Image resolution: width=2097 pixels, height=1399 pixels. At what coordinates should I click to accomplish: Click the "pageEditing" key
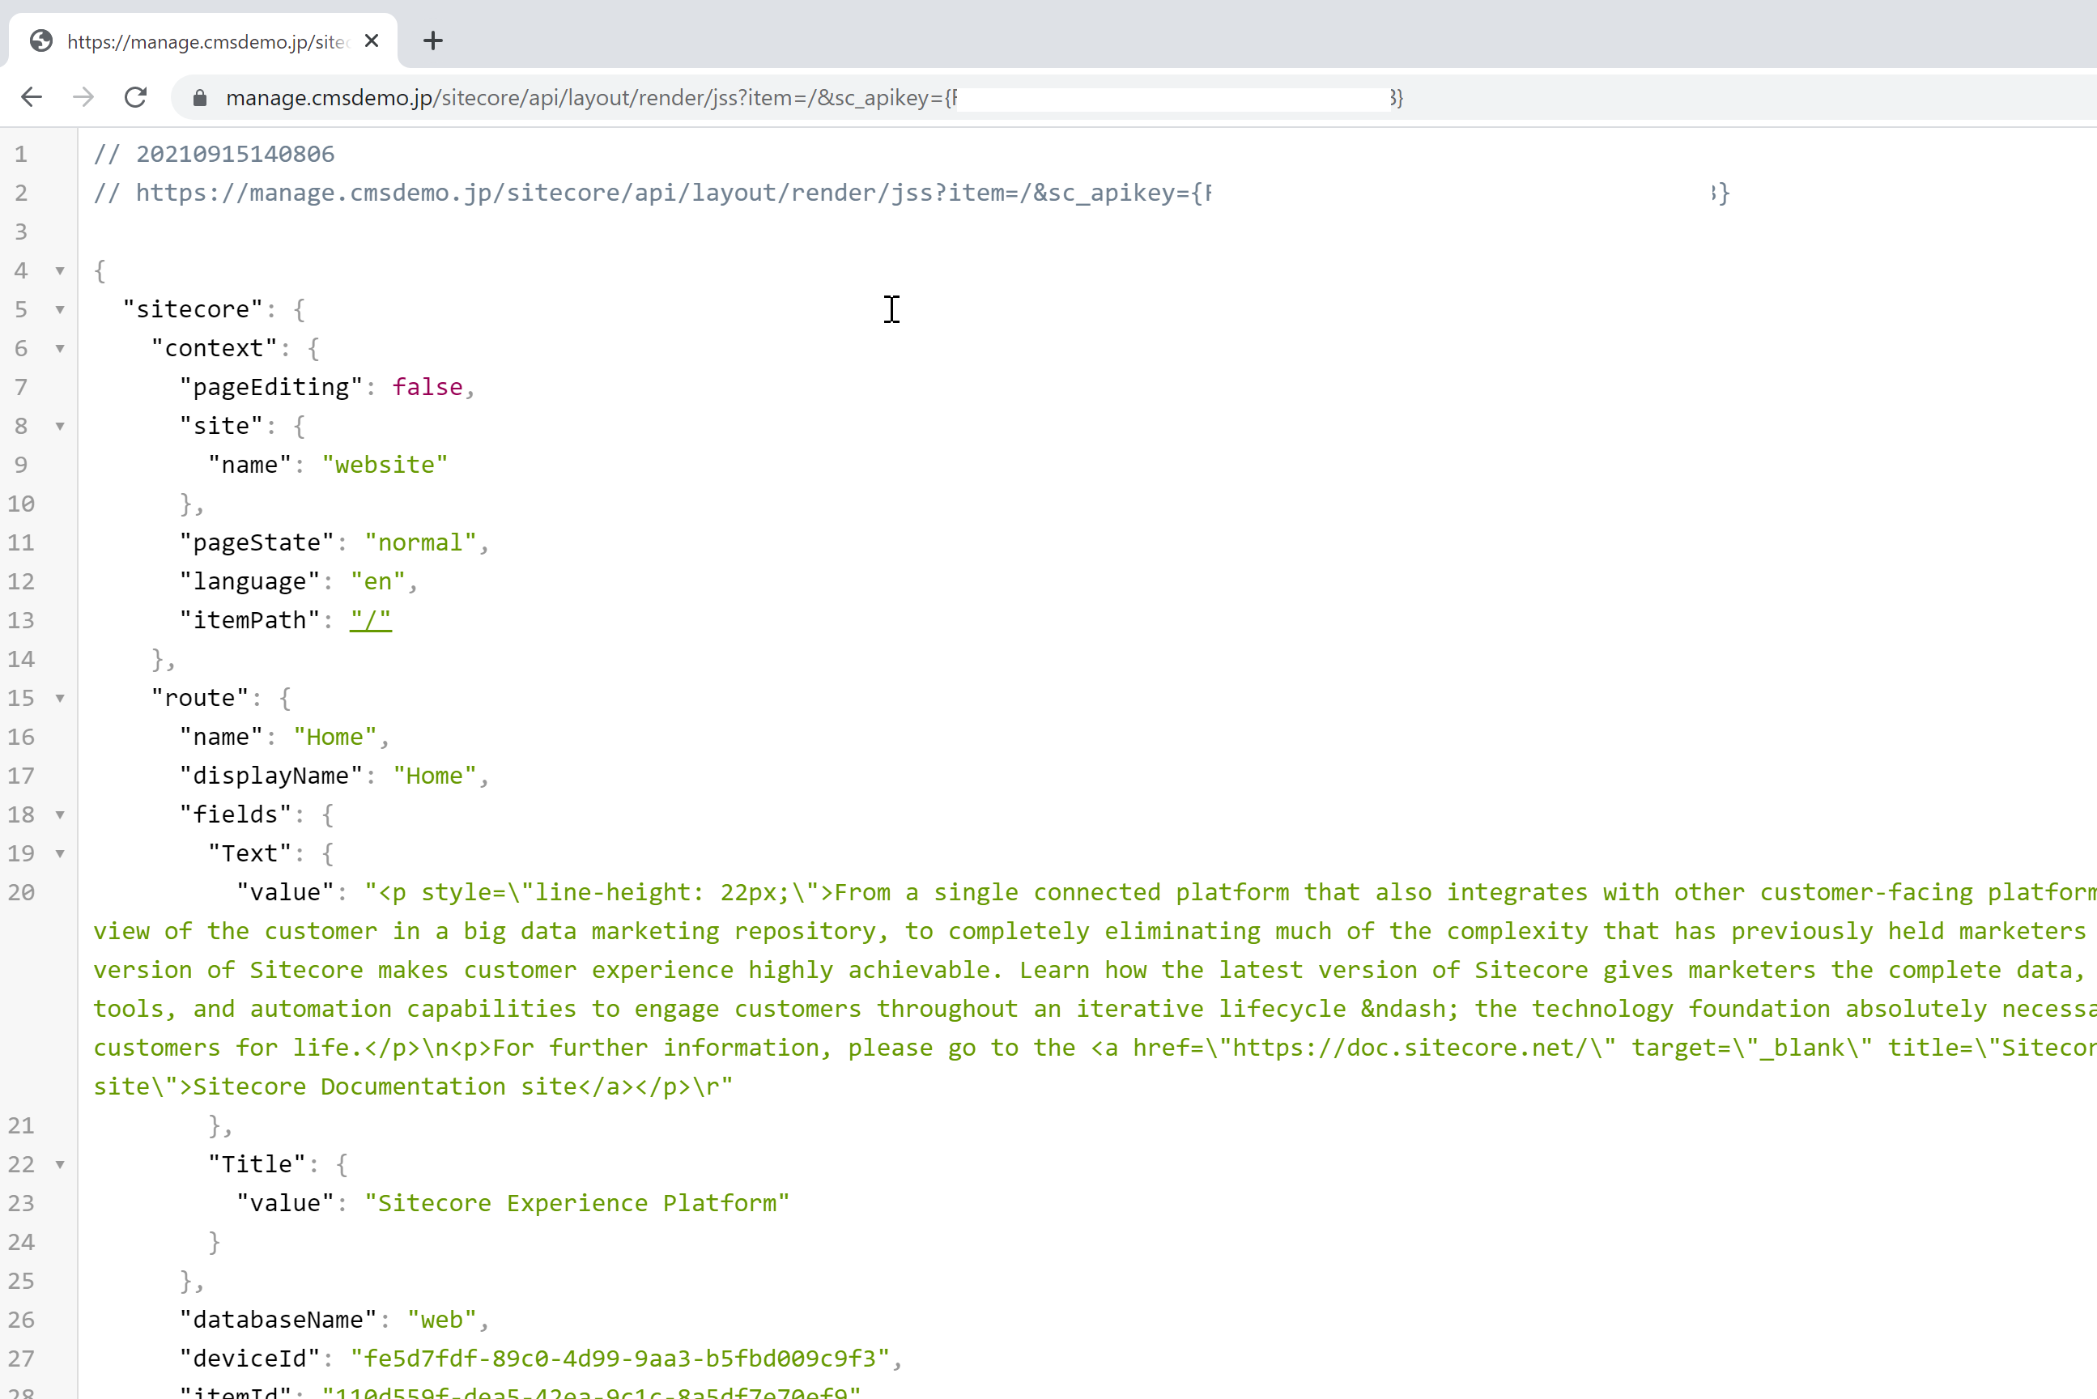pos(270,387)
